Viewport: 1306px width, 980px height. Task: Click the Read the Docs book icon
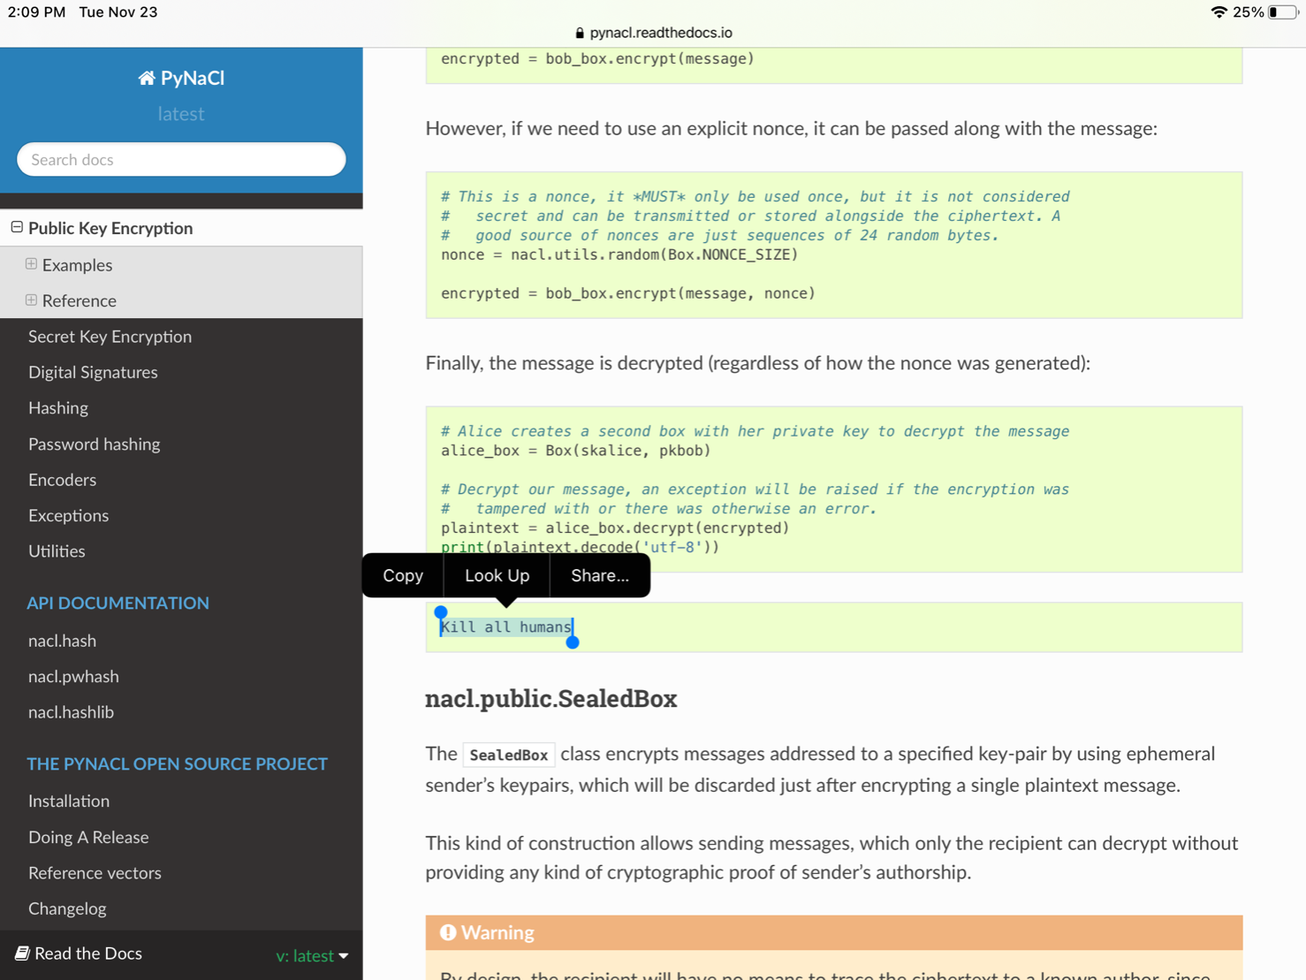coord(22,953)
